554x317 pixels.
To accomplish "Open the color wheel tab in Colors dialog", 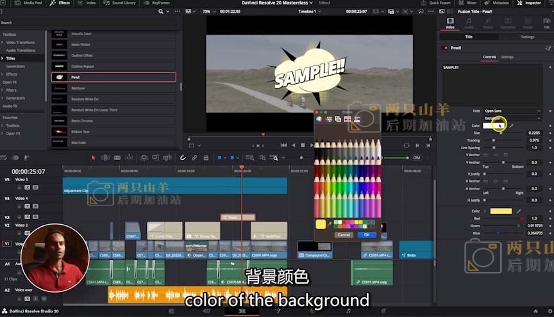I will [x=319, y=119].
